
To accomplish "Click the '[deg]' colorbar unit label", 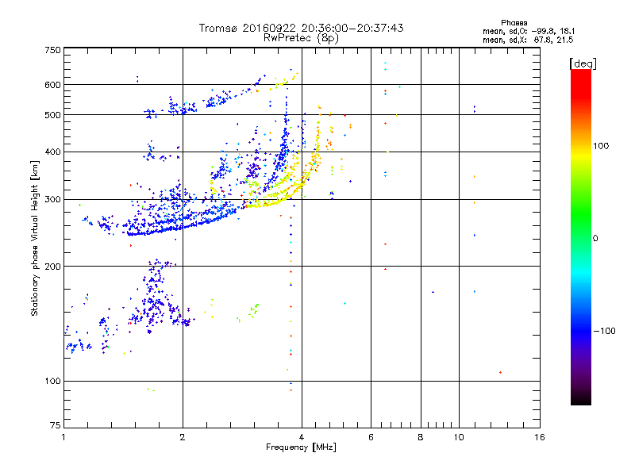I will [583, 63].
